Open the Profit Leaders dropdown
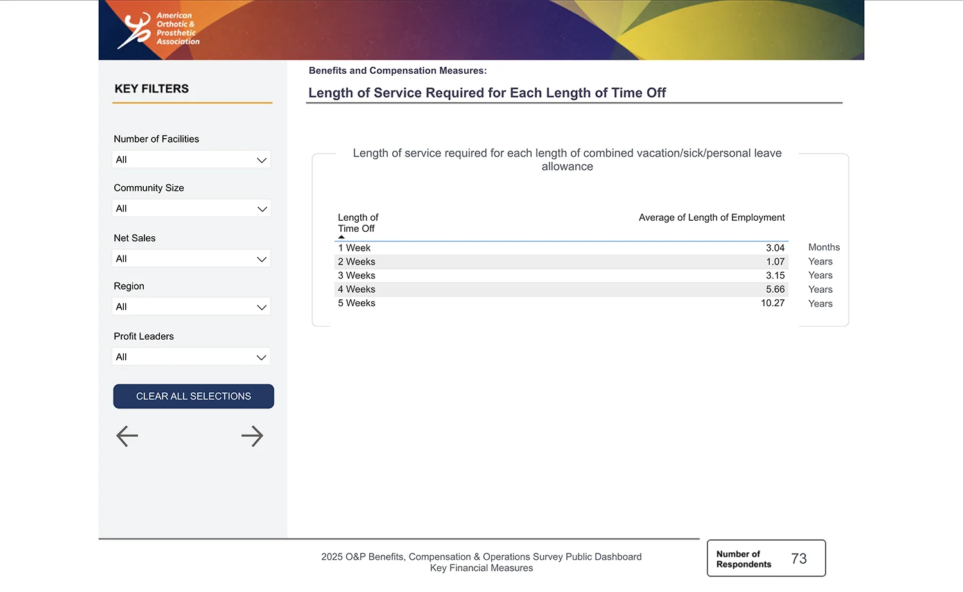Screen dimensions: 963x592 tap(191, 356)
